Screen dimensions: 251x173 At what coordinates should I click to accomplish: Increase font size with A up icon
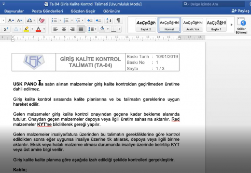11,21
